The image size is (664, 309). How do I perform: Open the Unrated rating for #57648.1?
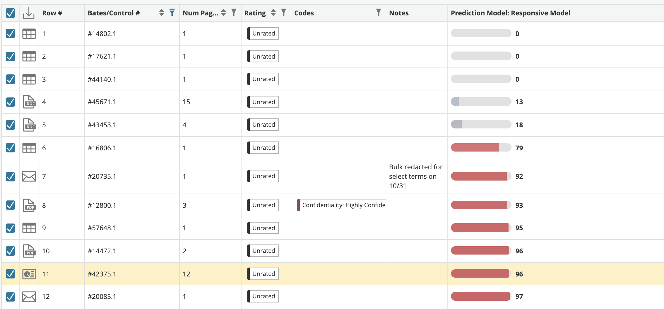coord(263,228)
